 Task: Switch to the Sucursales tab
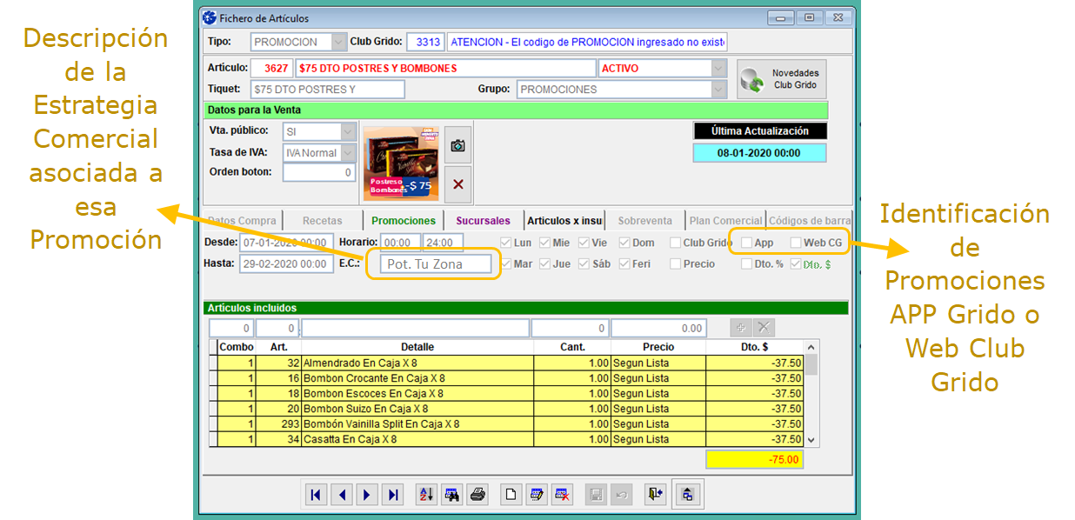click(x=483, y=221)
